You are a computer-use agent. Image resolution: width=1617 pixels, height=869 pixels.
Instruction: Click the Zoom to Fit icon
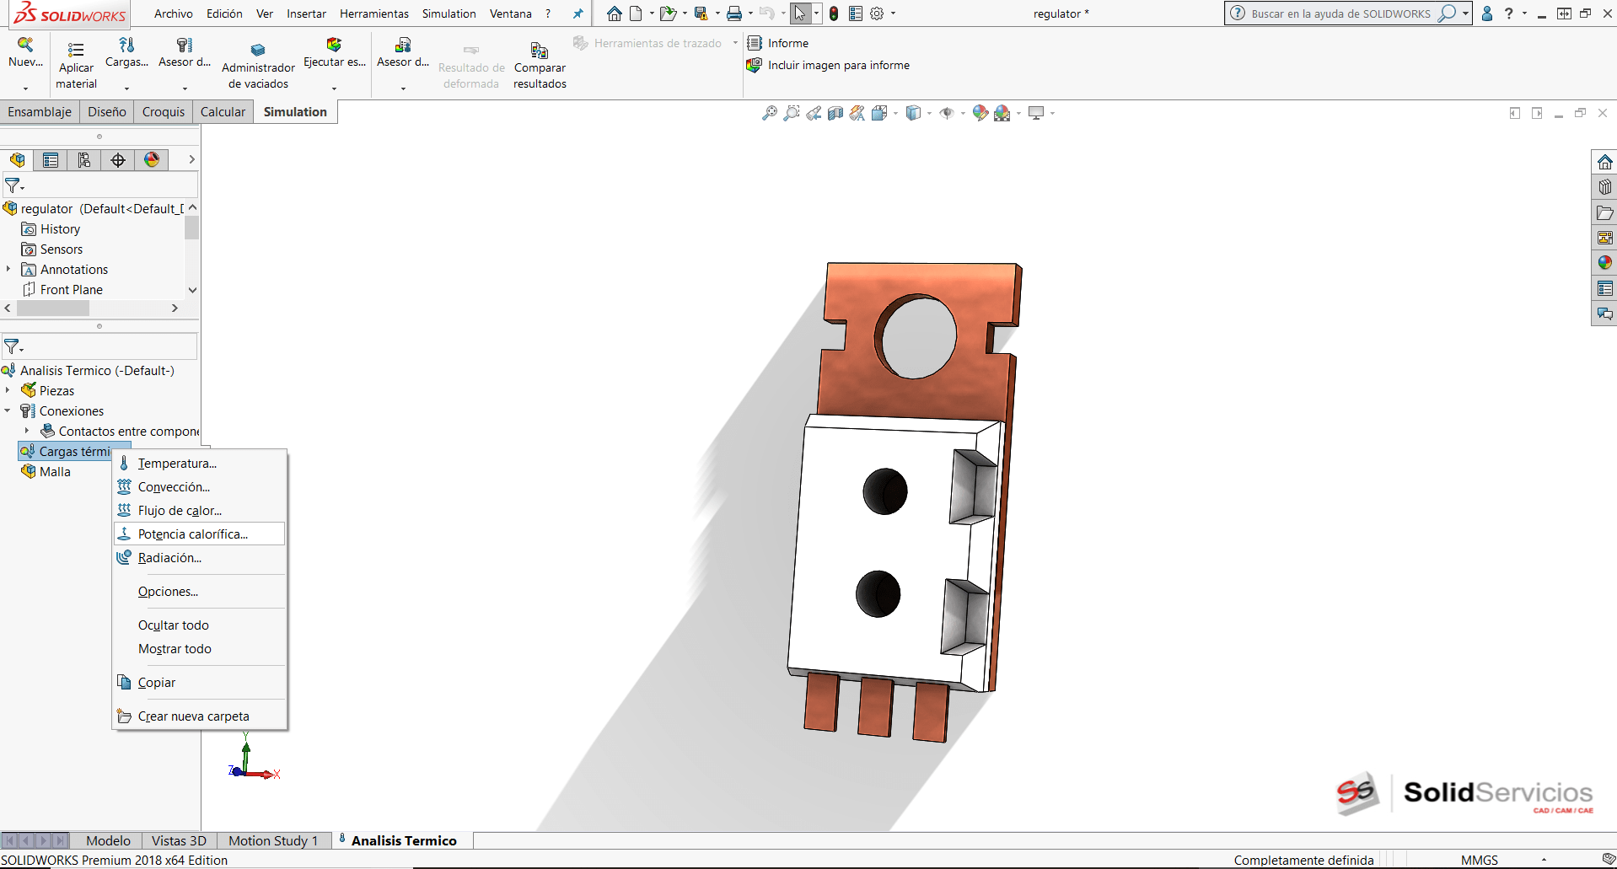tap(770, 113)
